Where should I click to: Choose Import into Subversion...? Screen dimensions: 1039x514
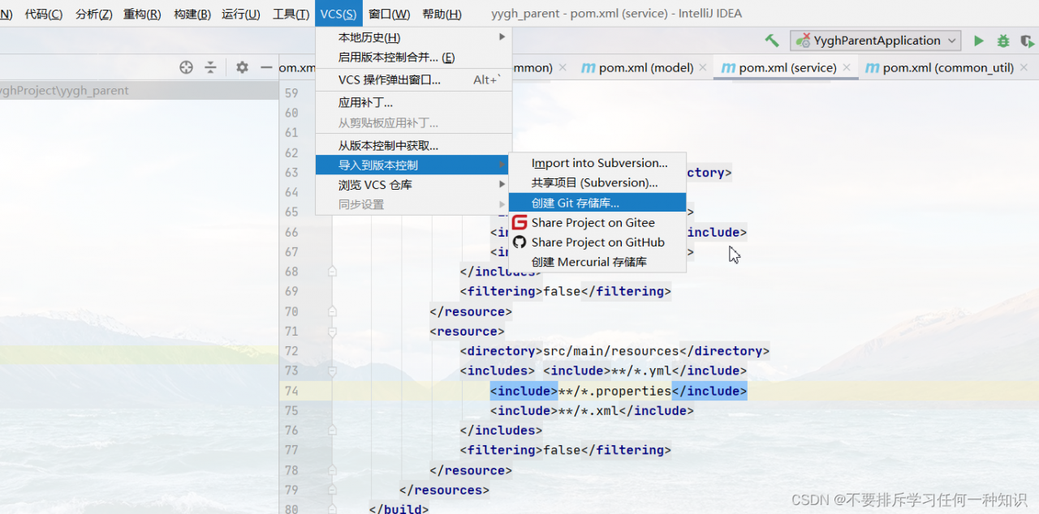click(x=598, y=163)
